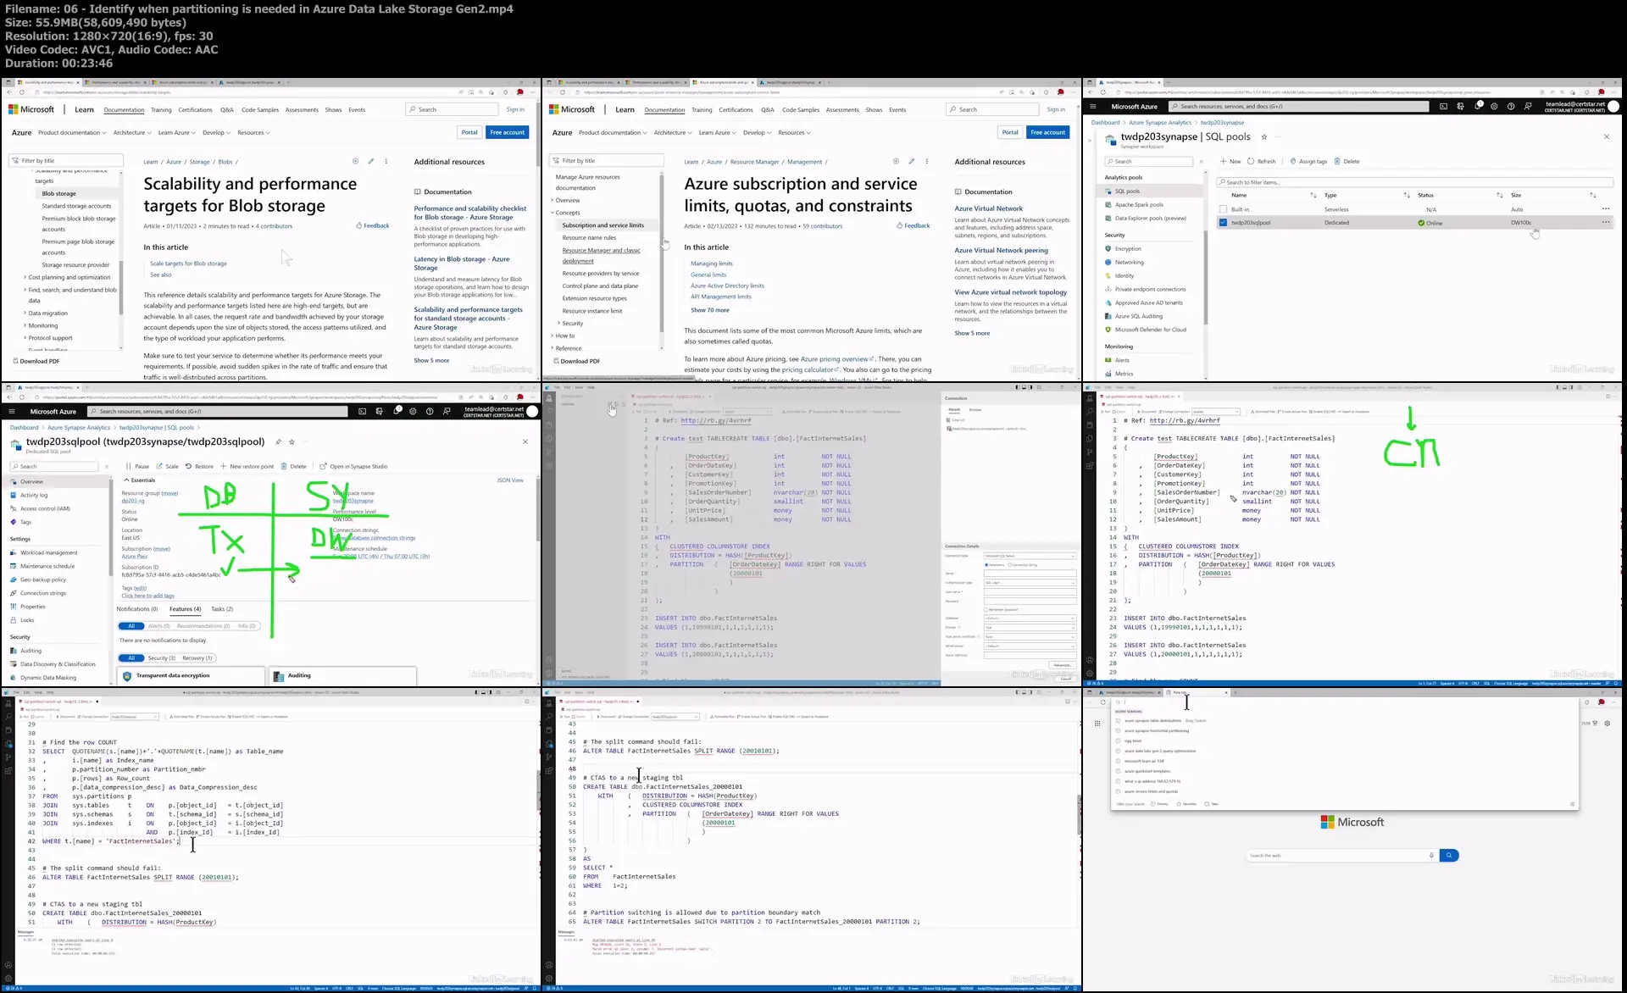Click Scale in the twdp203sqlpool toolbar
Screen dimensions: 1627x993
(x=167, y=466)
